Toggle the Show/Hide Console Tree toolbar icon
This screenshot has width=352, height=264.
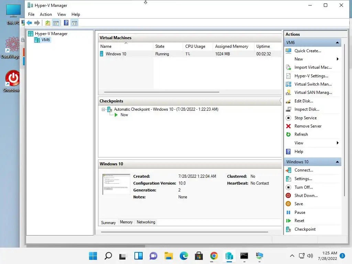56,23
